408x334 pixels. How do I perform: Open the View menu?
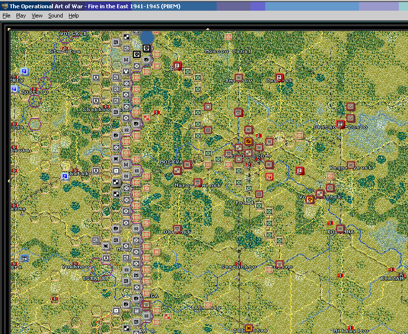[37, 16]
